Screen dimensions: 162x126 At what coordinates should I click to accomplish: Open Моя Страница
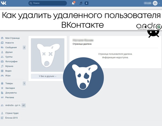point(12,38)
